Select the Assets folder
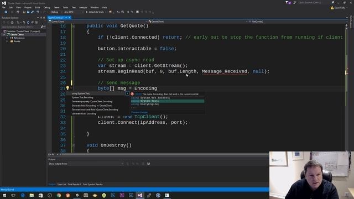 (x=17, y=41)
